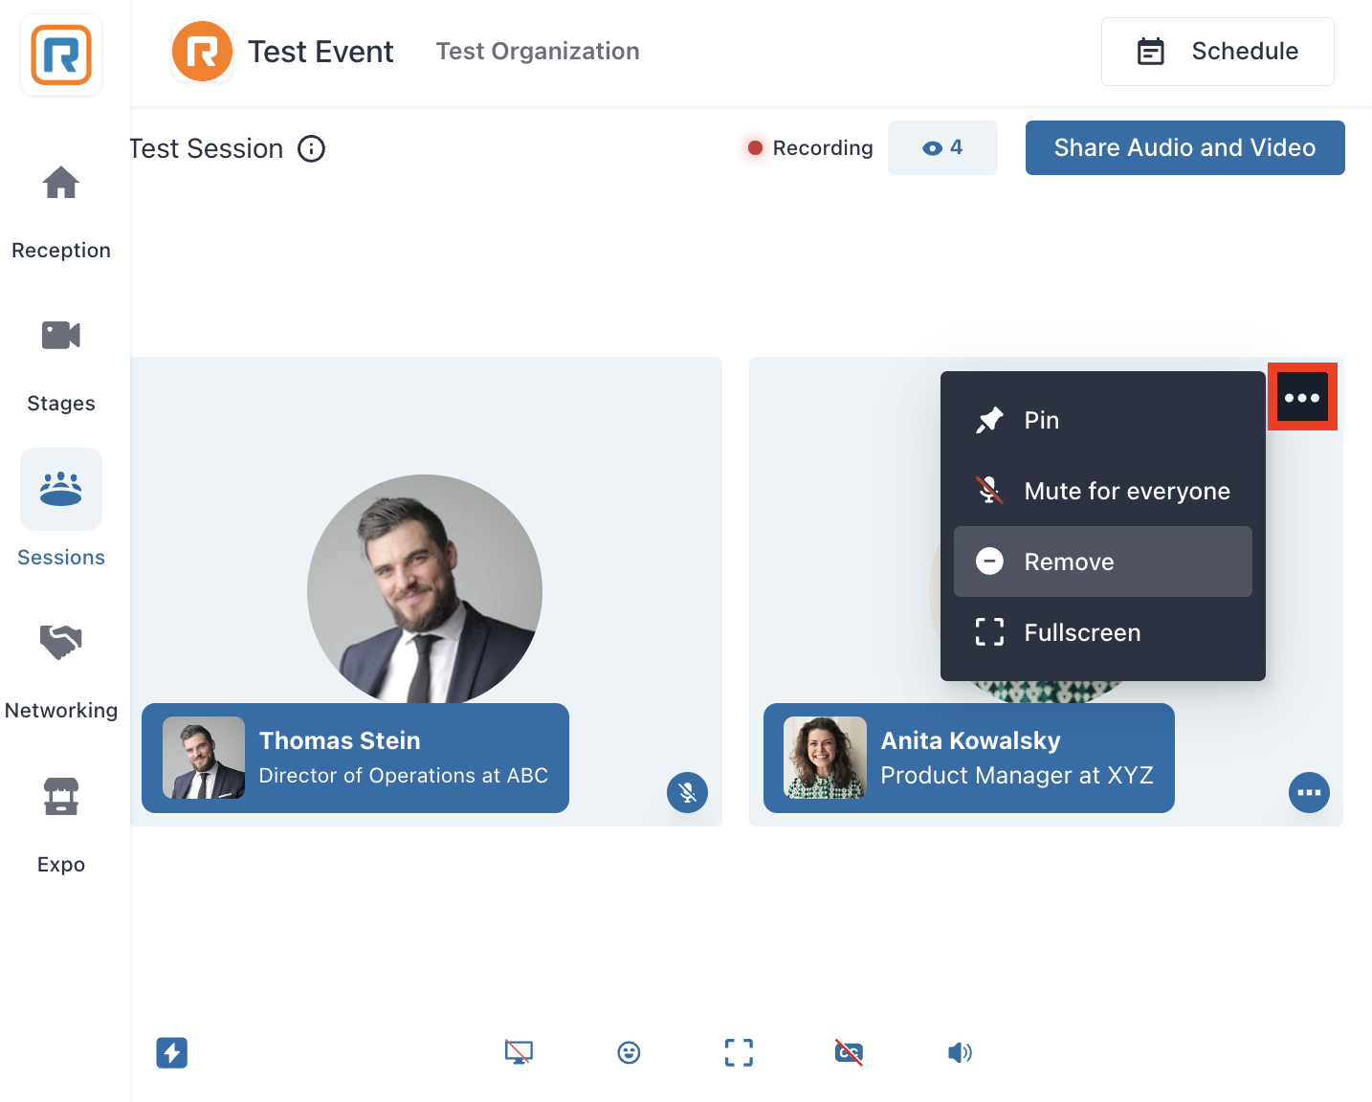
Task: Click Thomas Stein's large circular avatar
Action: (425, 589)
